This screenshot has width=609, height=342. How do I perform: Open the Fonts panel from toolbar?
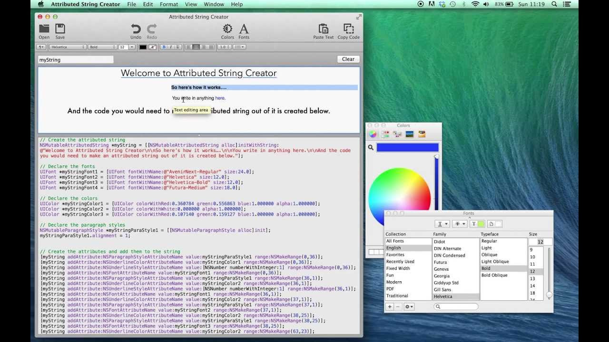244,28
